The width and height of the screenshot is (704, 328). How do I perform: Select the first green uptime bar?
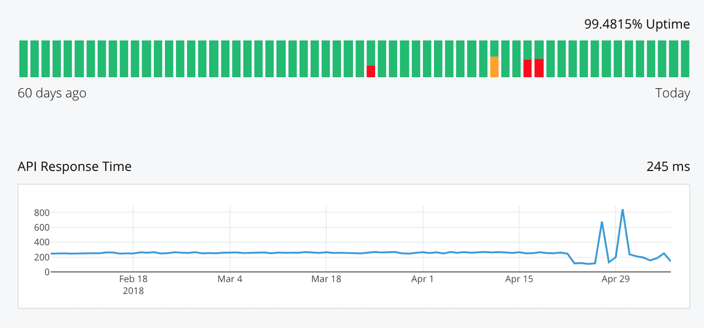(x=22, y=59)
